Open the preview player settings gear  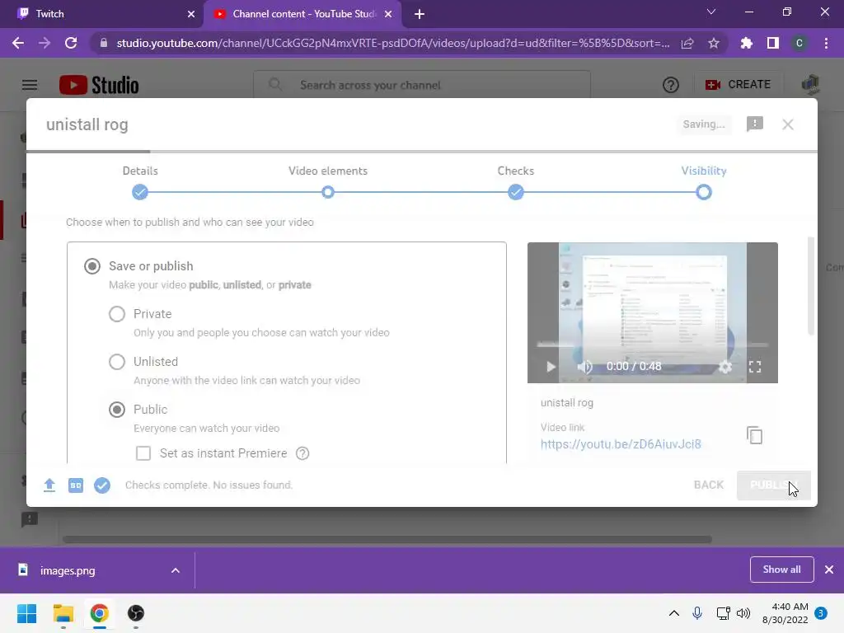coord(725,367)
